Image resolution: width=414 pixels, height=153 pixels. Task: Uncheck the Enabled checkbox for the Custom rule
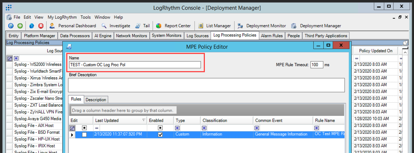[x=160, y=134]
